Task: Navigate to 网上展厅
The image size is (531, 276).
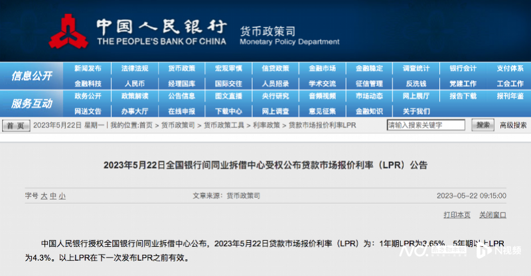Action: click(x=416, y=96)
